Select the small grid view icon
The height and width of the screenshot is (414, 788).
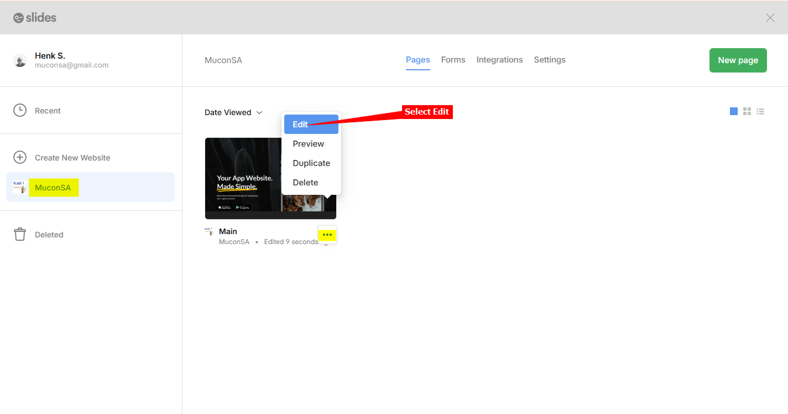(x=747, y=111)
